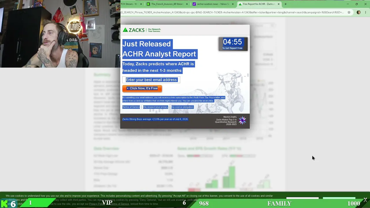The height and width of the screenshot is (208, 370).
Task: Click the 'Just Released' headline text
Action: tap(147, 44)
